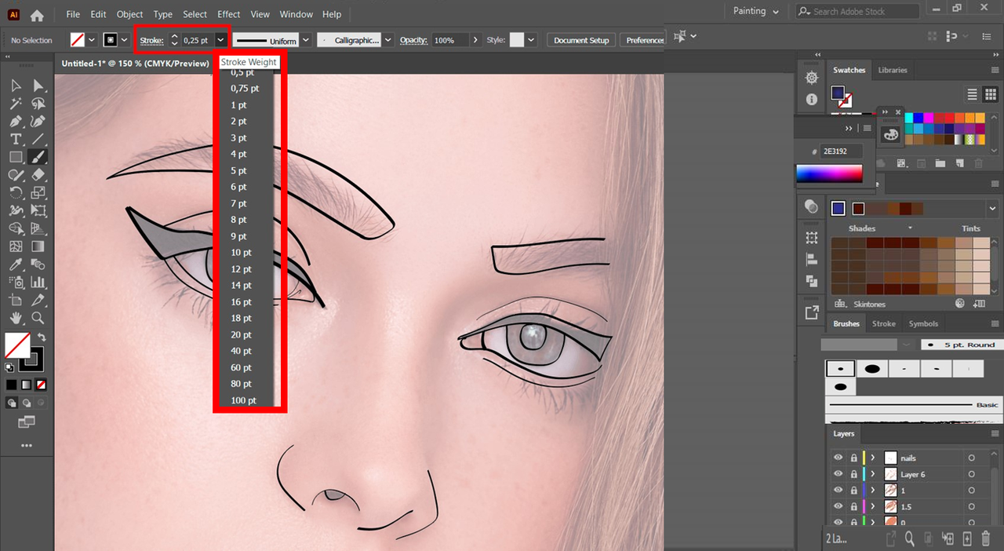Select the Shape Builder tool
The width and height of the screenshot is (1004, 551).
[16, 228]
